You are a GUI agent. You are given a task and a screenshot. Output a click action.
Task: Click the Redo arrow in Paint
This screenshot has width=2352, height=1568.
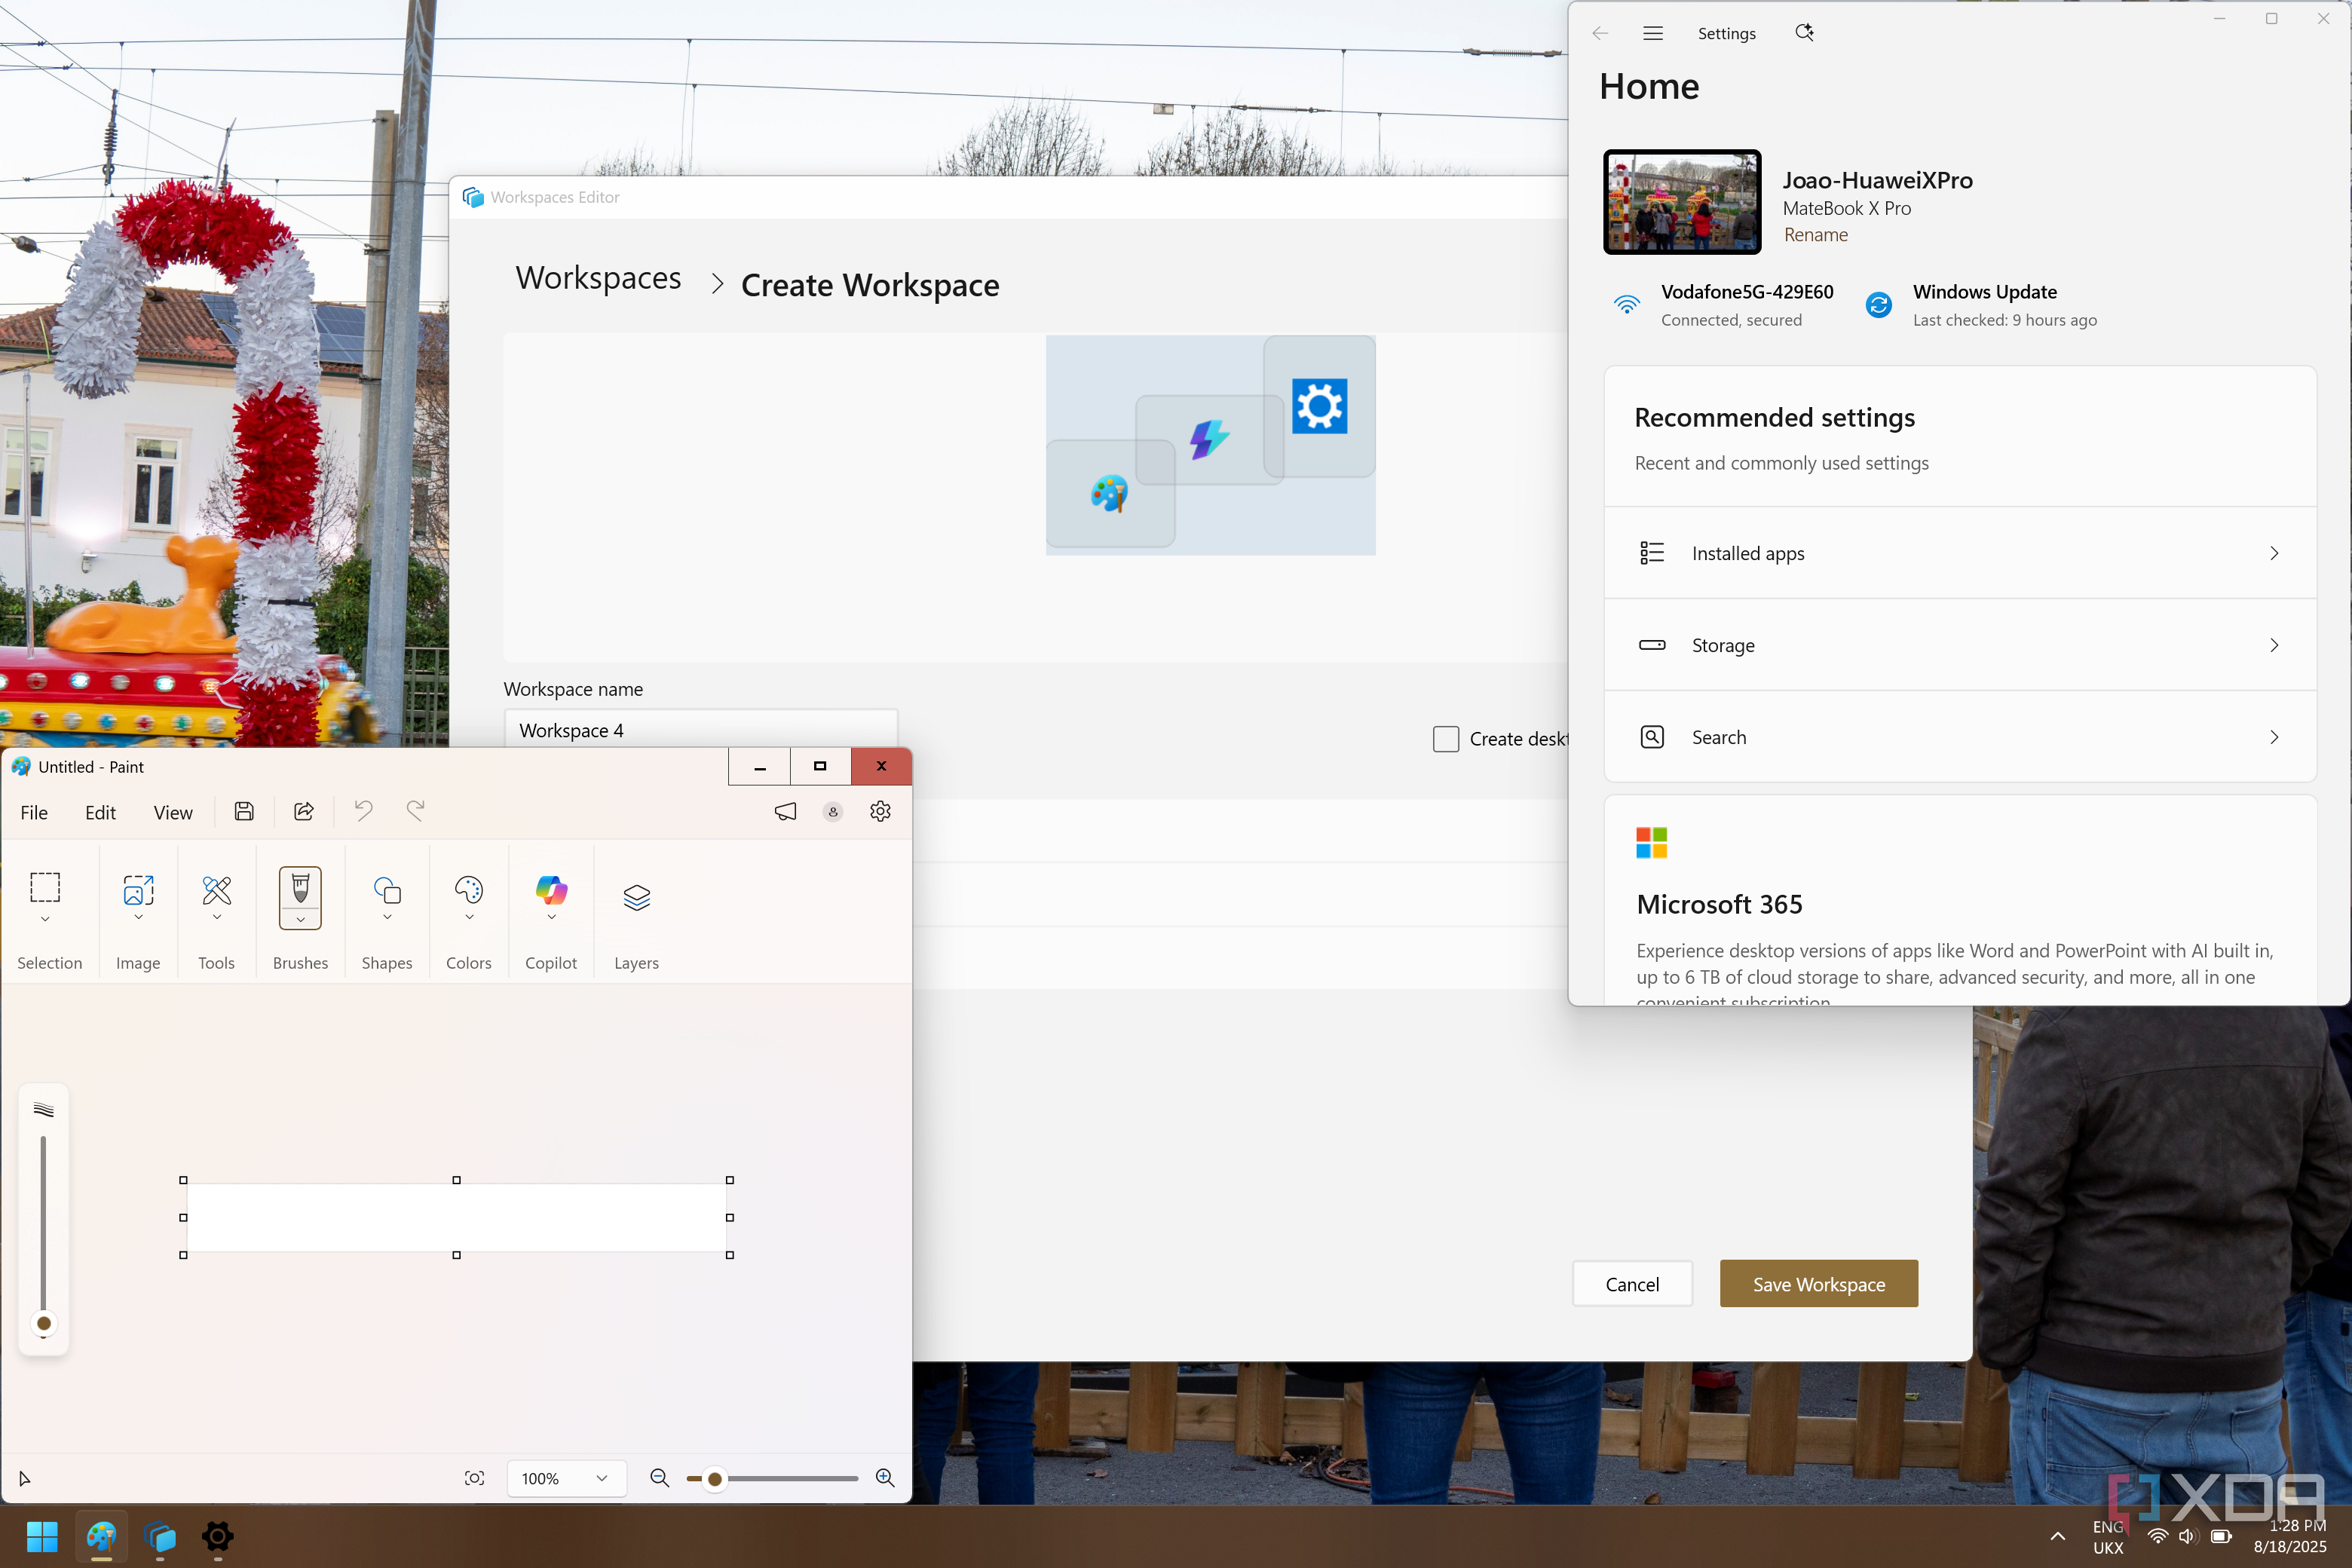415,811
